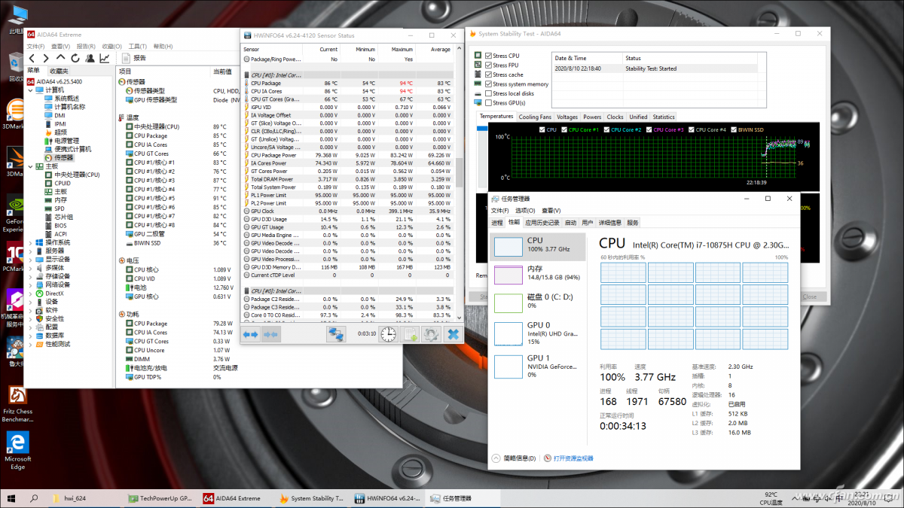
Task: Toggle BIWIN SSD graph checkbox
Action: pyautogui.click(x=733, y=129)
